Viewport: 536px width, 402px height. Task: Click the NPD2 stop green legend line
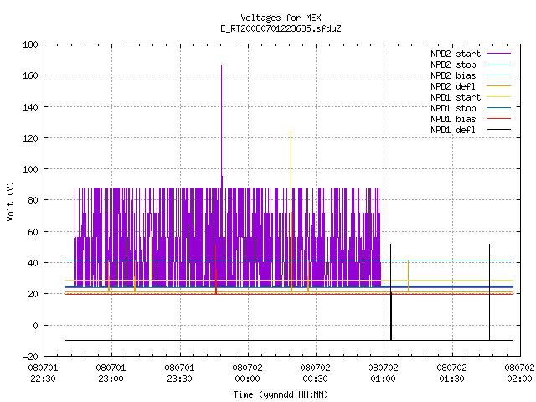coord(498,64)
